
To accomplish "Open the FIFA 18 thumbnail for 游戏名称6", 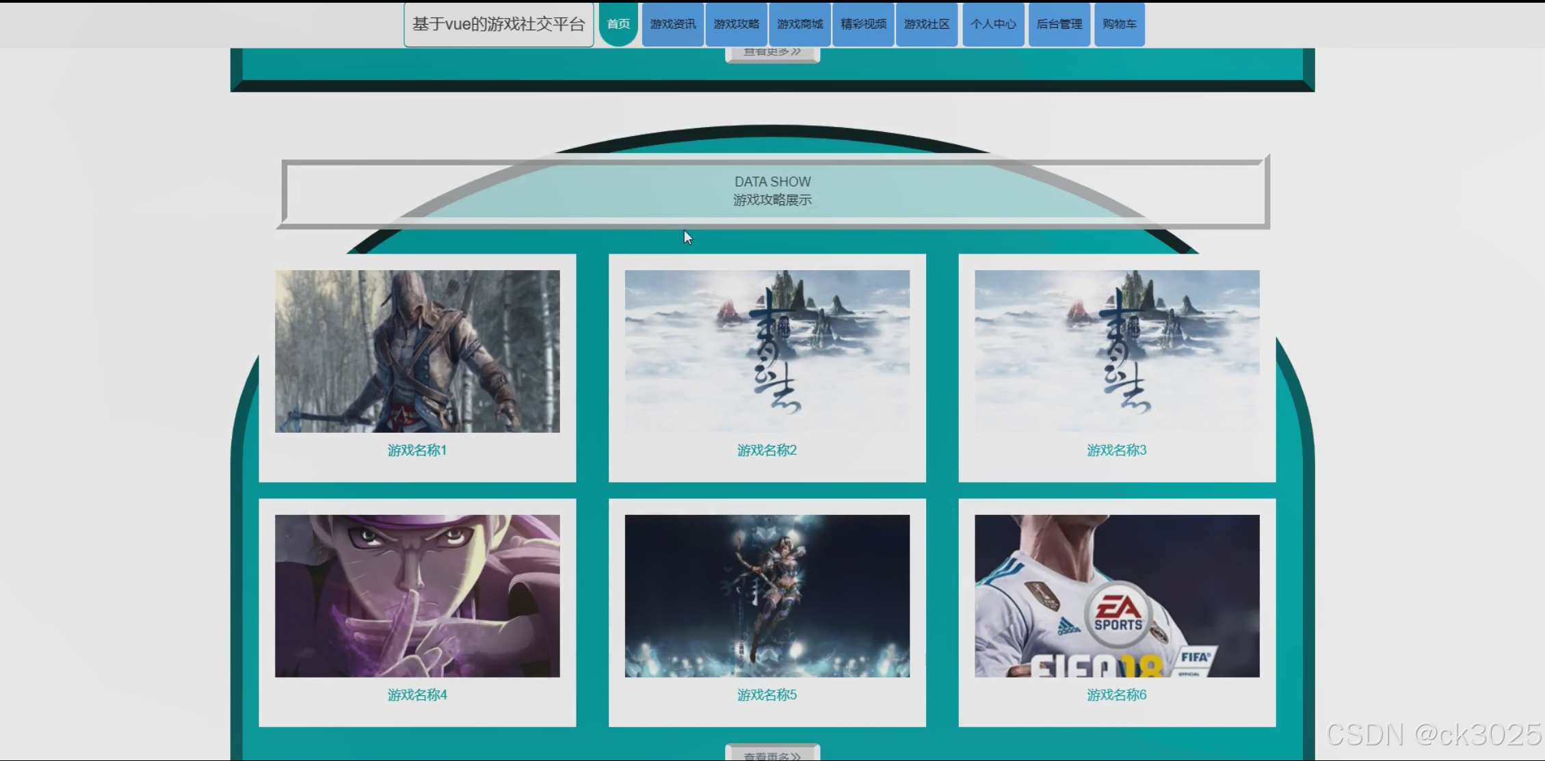I will (1117, 596).
